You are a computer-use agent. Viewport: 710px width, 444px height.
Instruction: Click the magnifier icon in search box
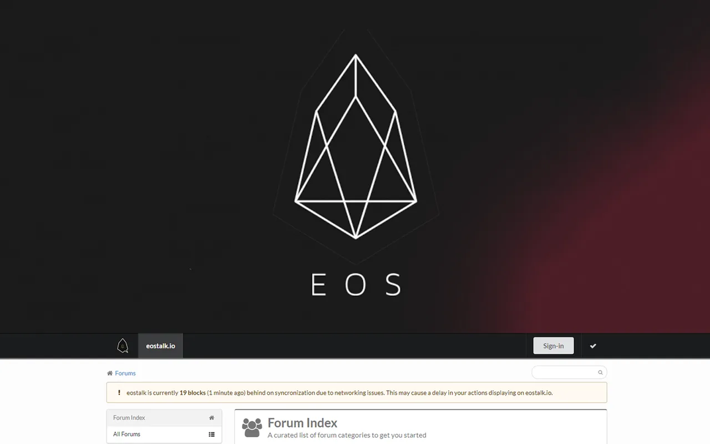pyautogui.click(x=600, y=372)
